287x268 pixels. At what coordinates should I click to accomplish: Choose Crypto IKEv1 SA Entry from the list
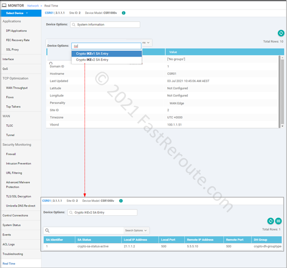click(106, 53)
